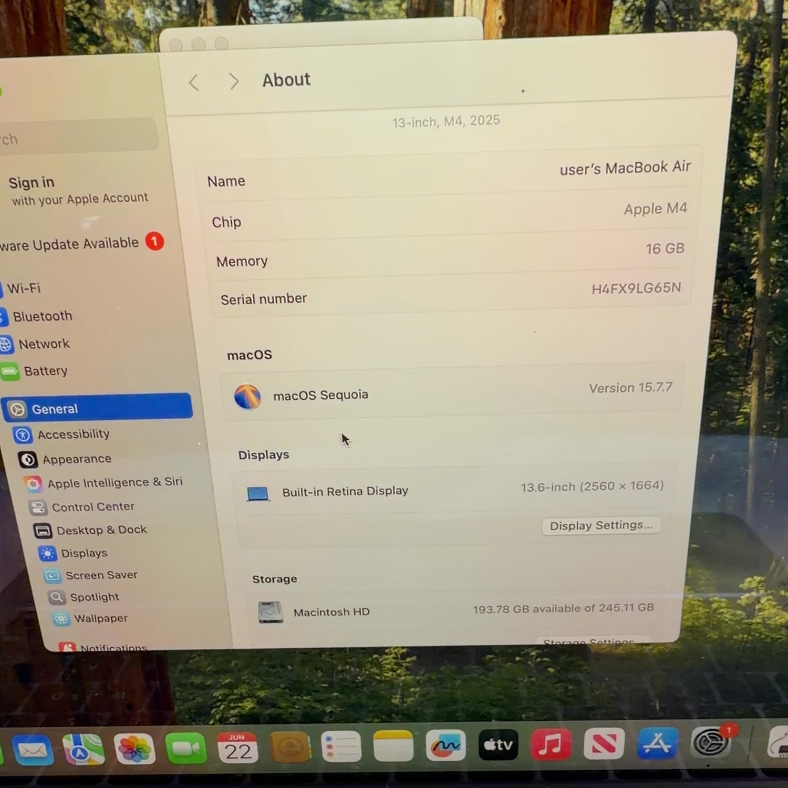Click the "Apple M4" chip value
This screenshot has height=788, width=788.
point(656,209)
